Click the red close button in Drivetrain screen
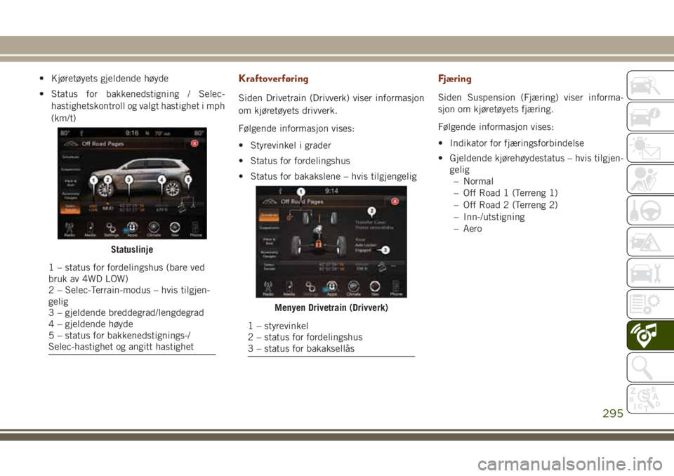 coord(395,201)
